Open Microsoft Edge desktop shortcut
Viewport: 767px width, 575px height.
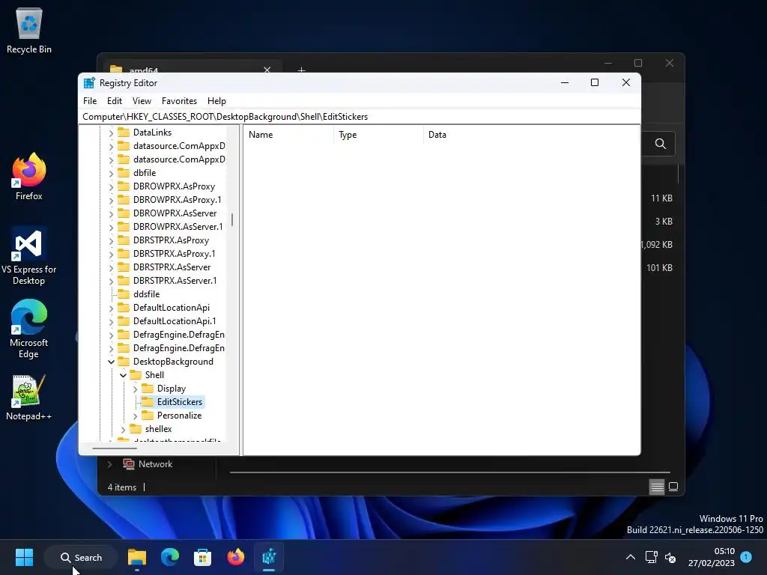(x=29, y=329)
